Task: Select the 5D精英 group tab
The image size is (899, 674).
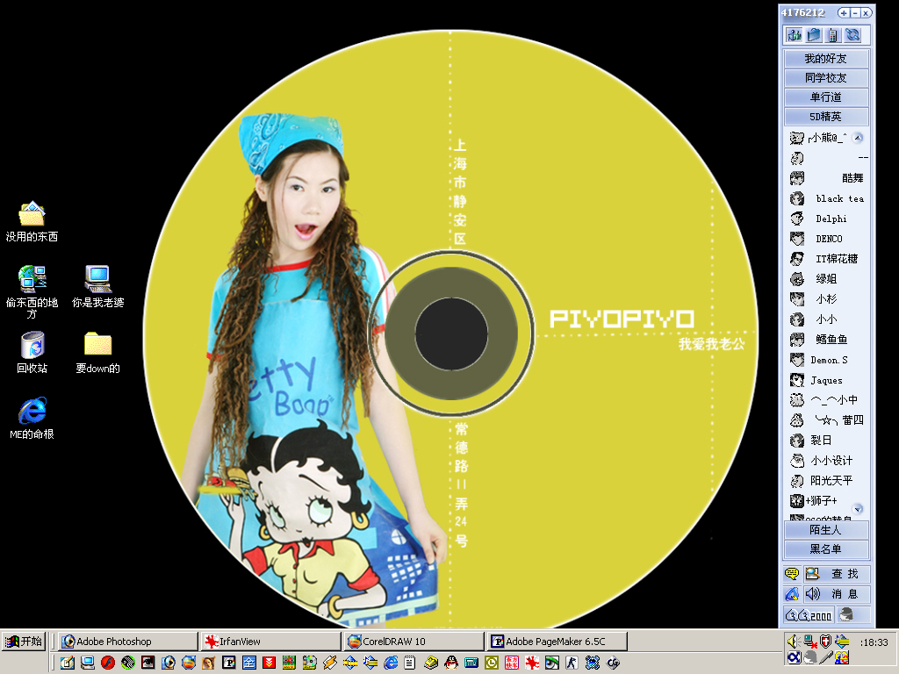Action: pyautogui.click(x=825, y=117)
